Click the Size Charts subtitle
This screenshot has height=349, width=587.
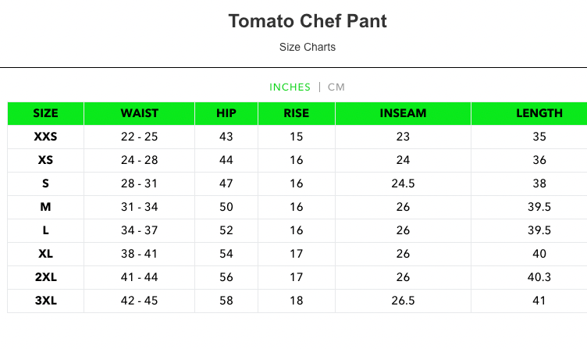tap(308, 47)
